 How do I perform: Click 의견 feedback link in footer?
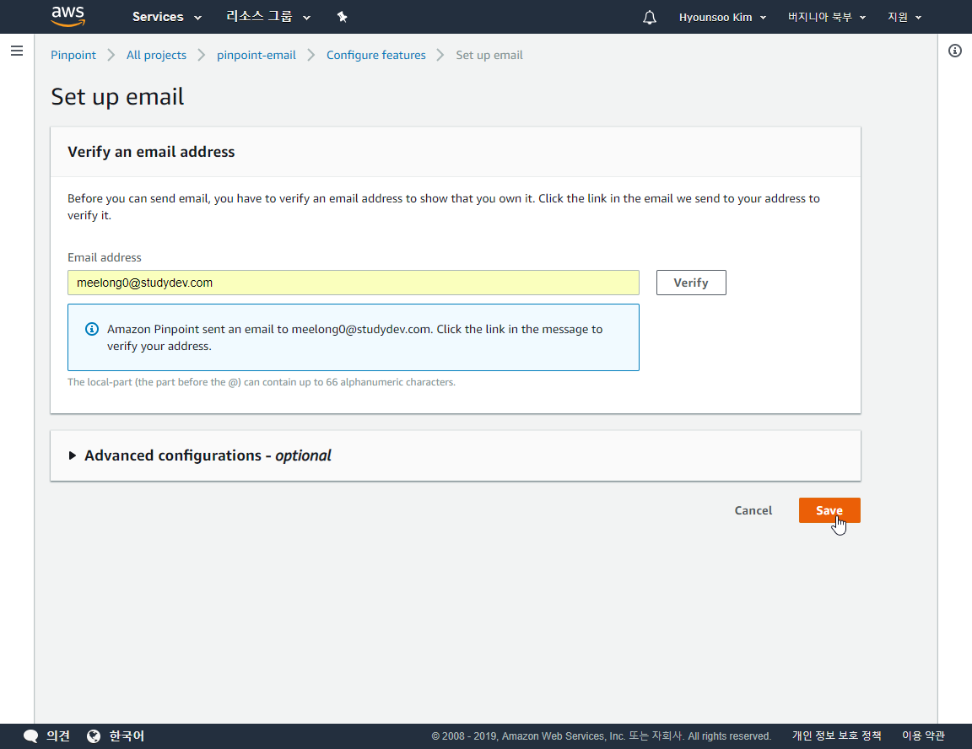click(x=58, y=736)
